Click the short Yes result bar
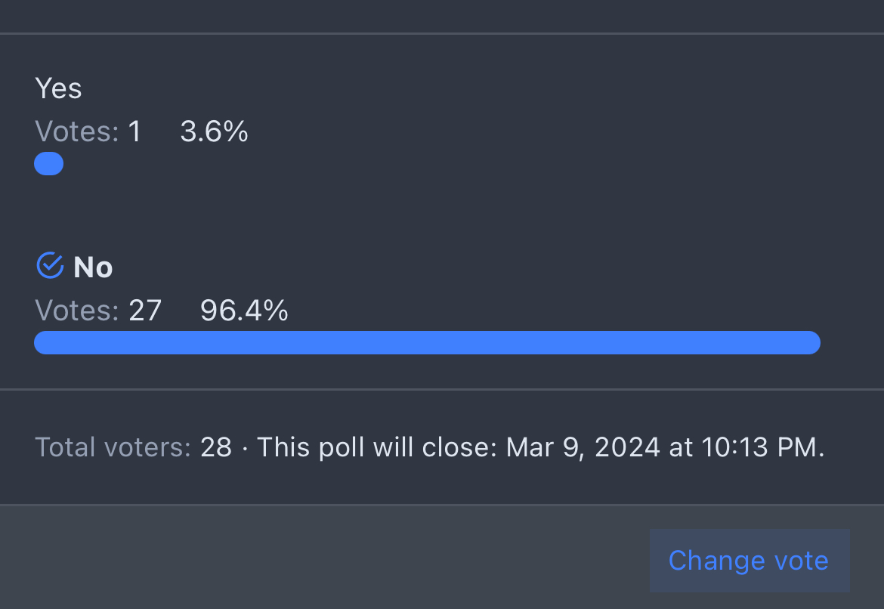This screenshot has width=884, height=609. pos(48,164)
